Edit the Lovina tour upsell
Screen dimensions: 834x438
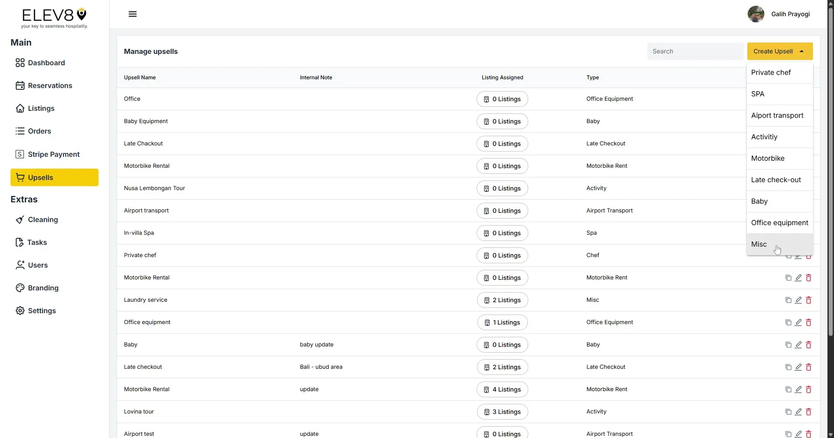pos(798,412)
